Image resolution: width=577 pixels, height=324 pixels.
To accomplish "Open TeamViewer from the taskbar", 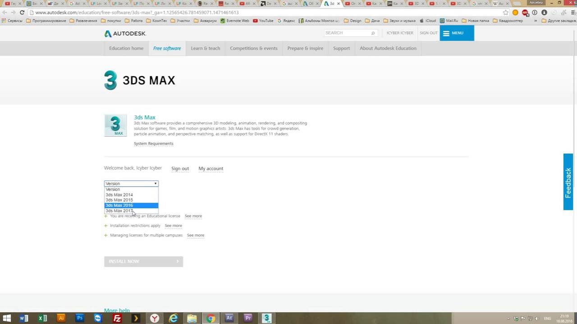I will click(x=98, y=318).
